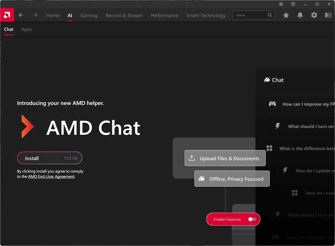This screenshot has height=246, width=335.
Task: Open favorites star icon
Action: (x=286, y=15)
